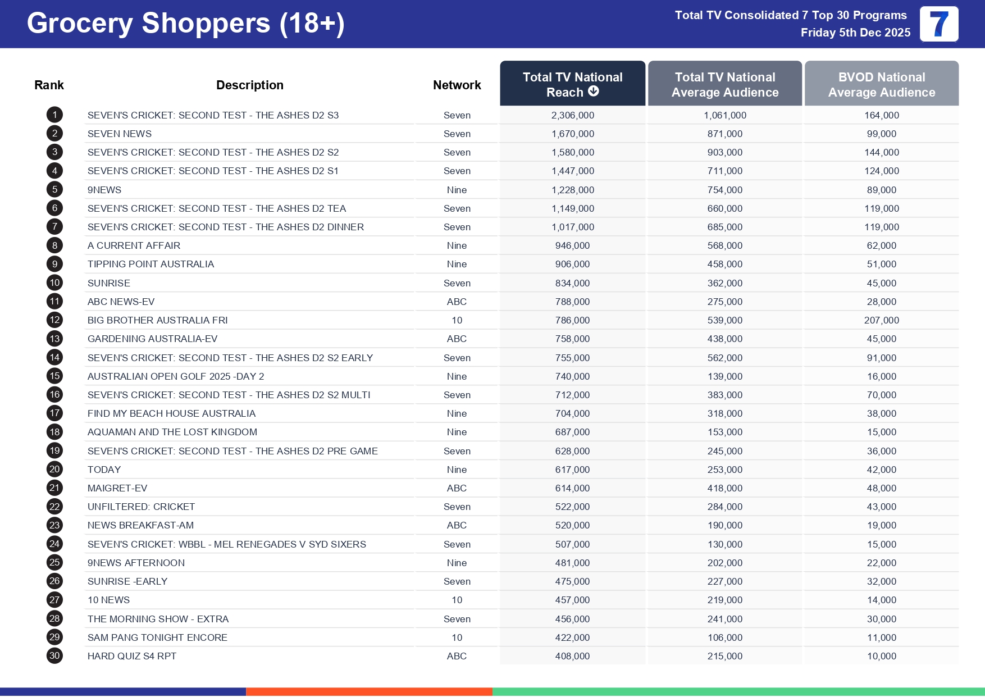Select Total TV National Average Audience header
The image size is (985, 697).
724,84
